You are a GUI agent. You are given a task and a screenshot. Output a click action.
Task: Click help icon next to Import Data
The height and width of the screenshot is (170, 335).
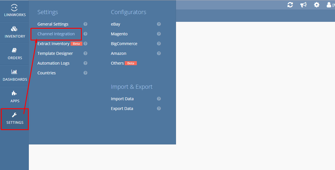tap(159, 99)
